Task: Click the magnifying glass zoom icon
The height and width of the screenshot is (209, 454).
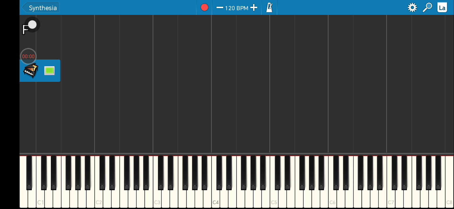Action: tap(427, 8)
